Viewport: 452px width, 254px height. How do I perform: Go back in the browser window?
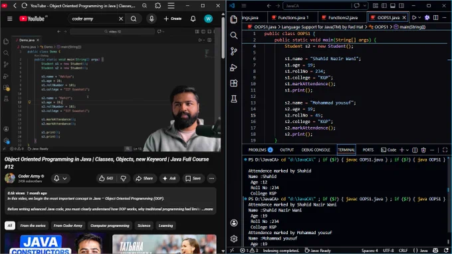(15, 6)
